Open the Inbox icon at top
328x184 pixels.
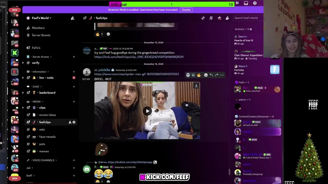coord(246,3)
